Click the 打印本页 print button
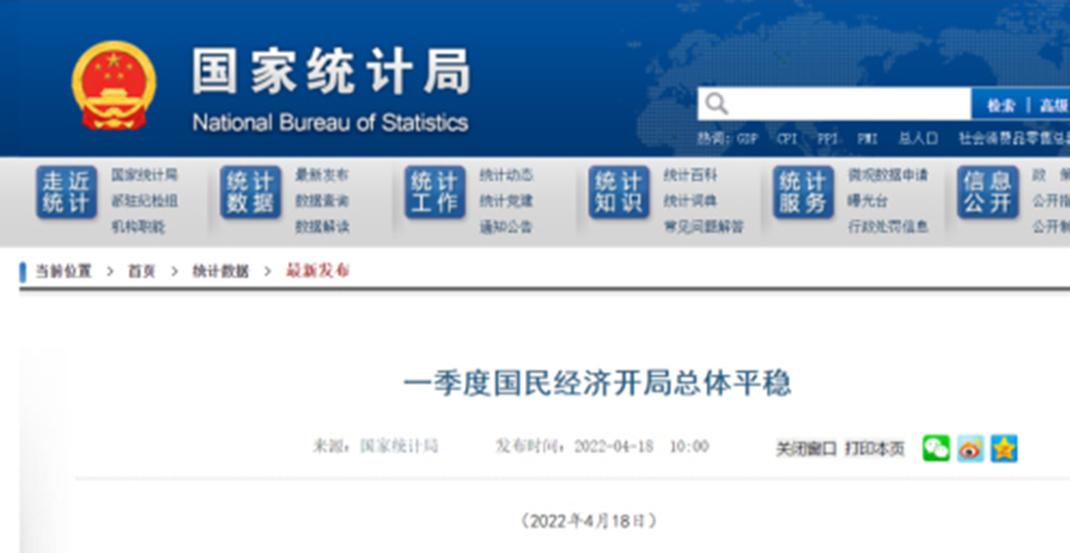The image size is (1070, 553). pos(875,449)
